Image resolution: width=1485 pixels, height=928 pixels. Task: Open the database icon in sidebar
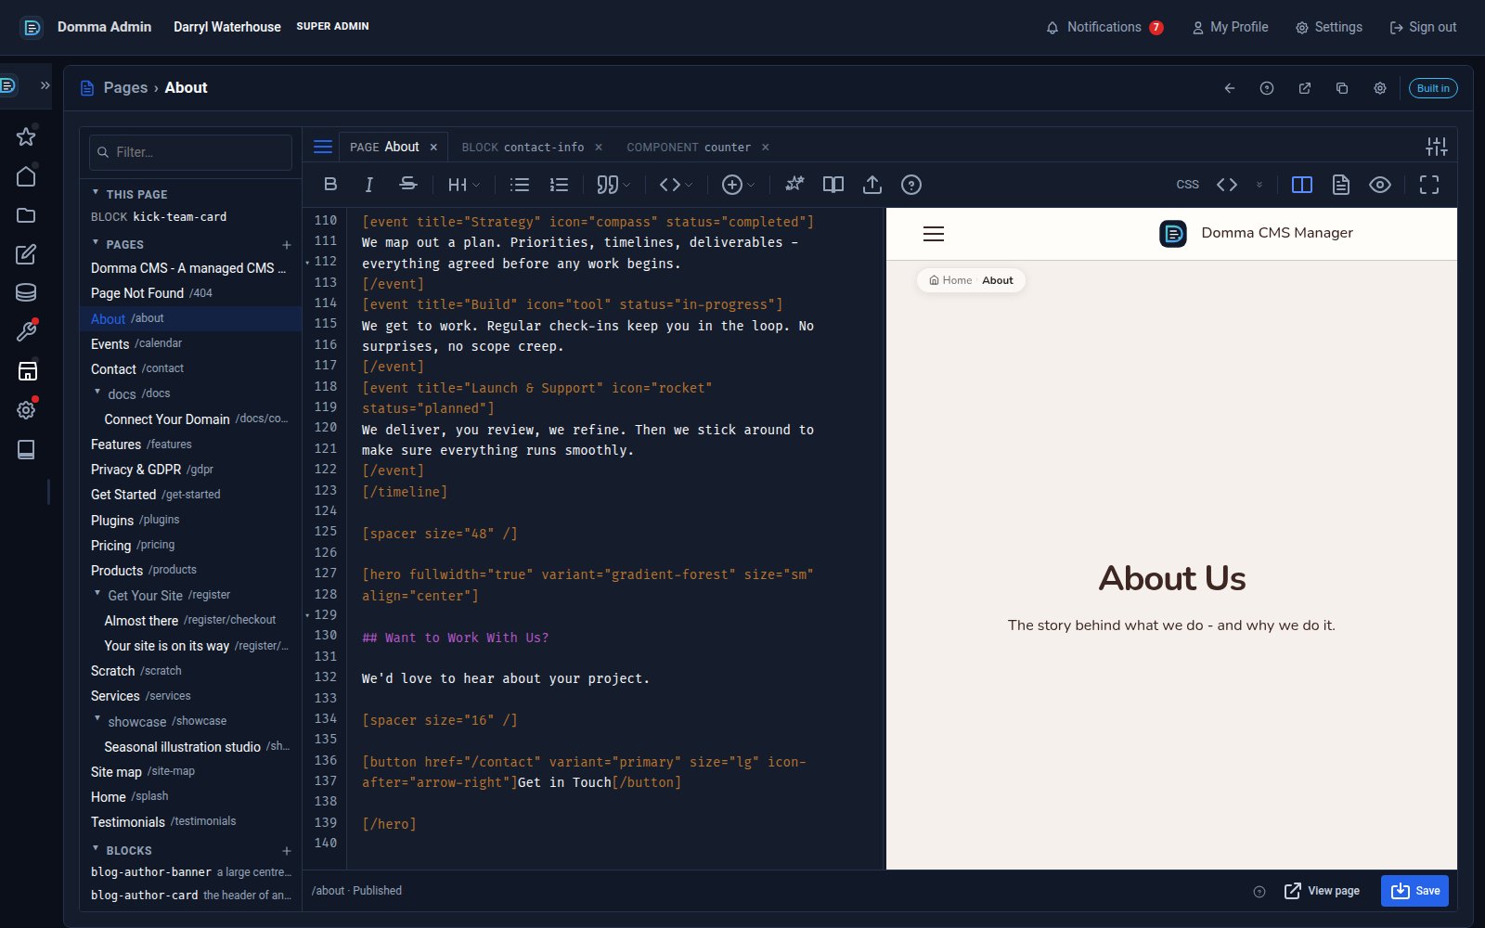26,292
